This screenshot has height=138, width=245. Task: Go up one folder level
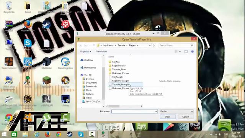tap(94, 45)
